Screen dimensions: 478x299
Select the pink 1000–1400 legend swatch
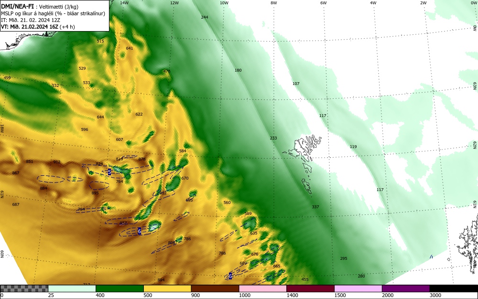pyautogui.click(x=263, y=288)
